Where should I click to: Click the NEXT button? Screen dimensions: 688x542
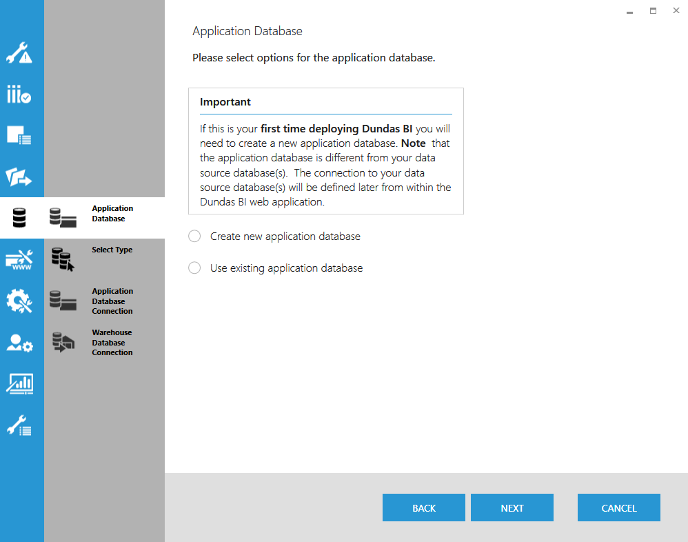tap(512, 508)
